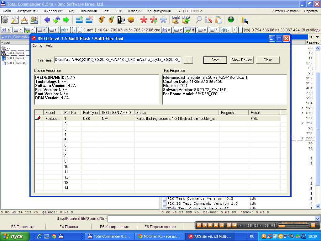Select the SOLGAMER0 file in left panel
This screenshot has width=321, height=241.
[x=16, y=63]
